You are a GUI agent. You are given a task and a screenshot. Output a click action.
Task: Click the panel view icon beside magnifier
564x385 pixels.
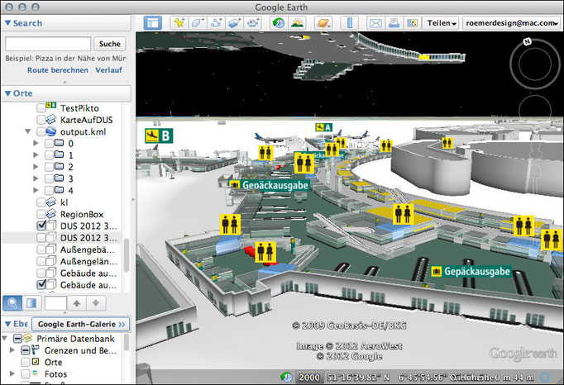31,303
